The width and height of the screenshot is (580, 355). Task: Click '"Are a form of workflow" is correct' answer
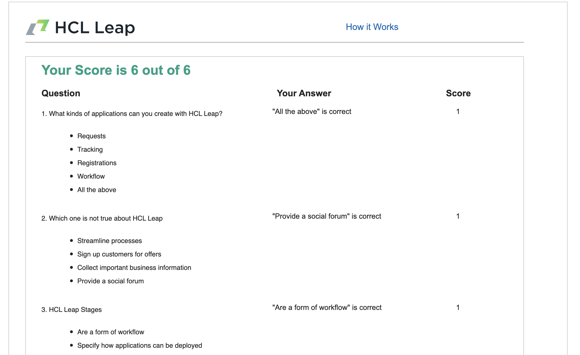pyautogui.click(x=327, y=307)
